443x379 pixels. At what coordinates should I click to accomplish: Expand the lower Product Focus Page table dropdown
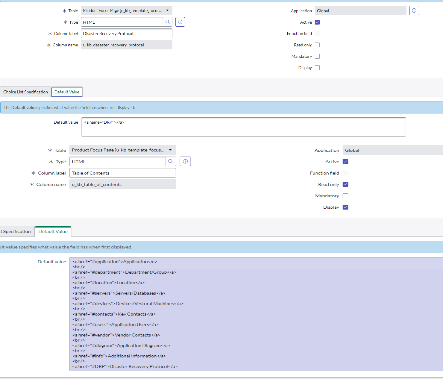(x=122, y=150)
